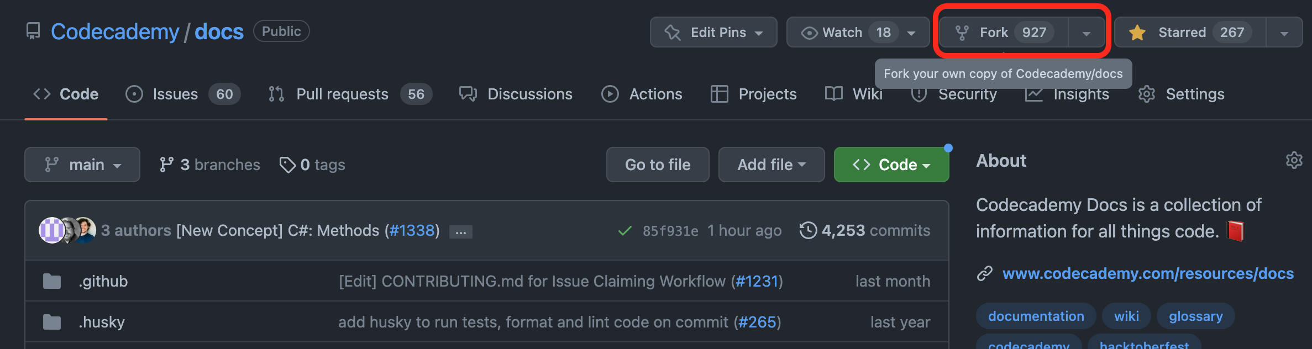The width and height of the screenshot is (1312, 349).
Task: Click the Security shield icon
Action: coord(919,94)
